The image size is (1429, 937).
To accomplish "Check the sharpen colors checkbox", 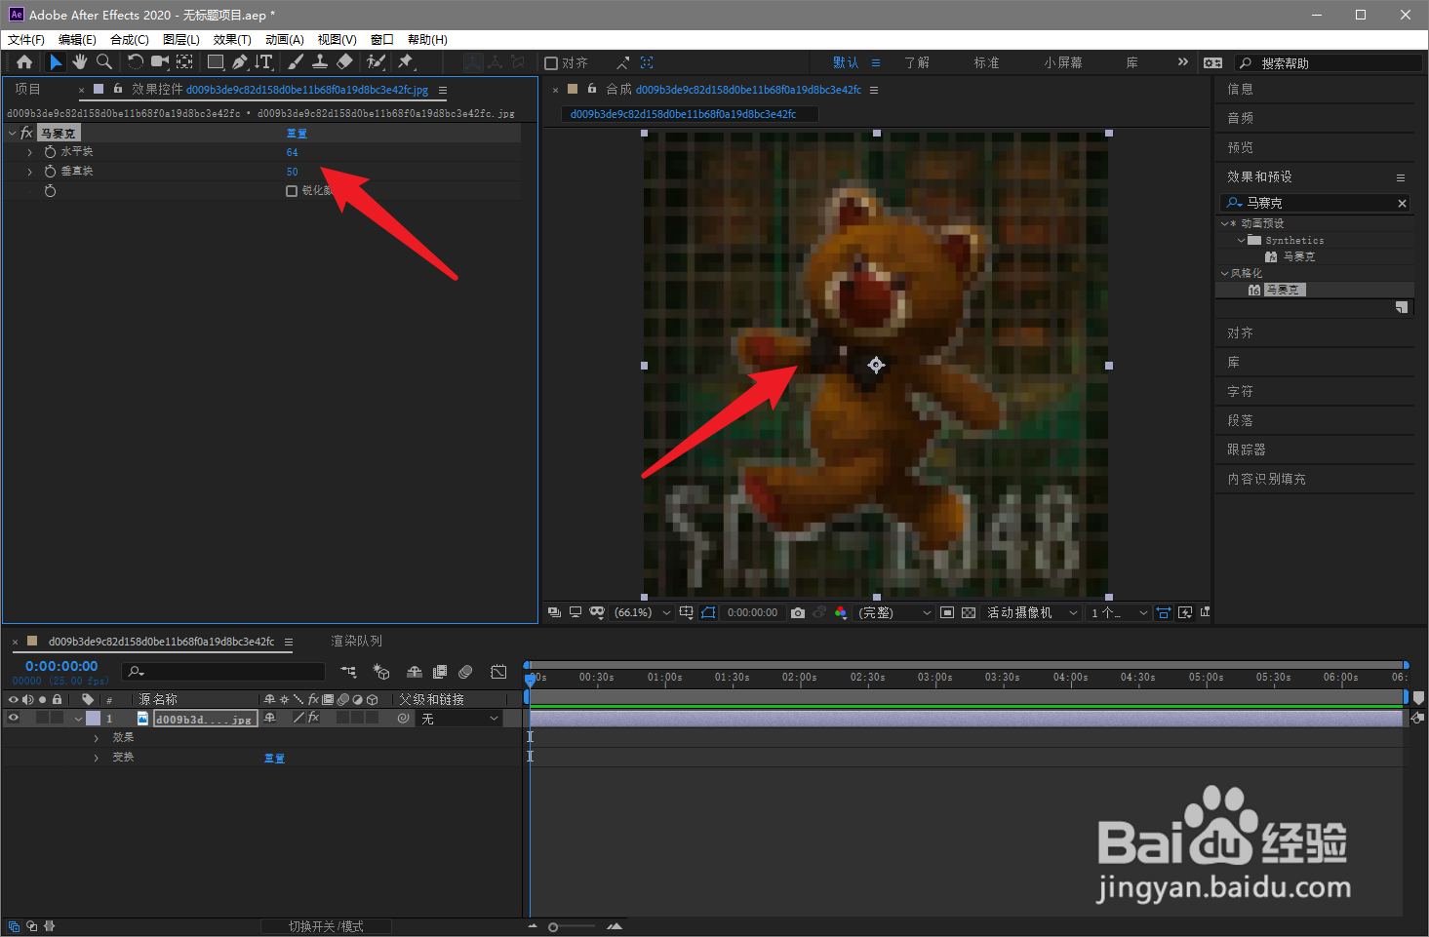I will (x=292, y=191).
